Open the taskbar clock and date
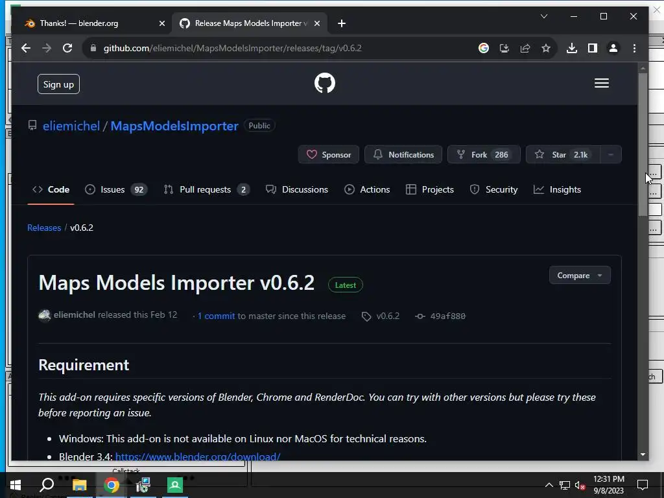The width and height of the screenshot is (664, 498). click(x=608, y=485)
